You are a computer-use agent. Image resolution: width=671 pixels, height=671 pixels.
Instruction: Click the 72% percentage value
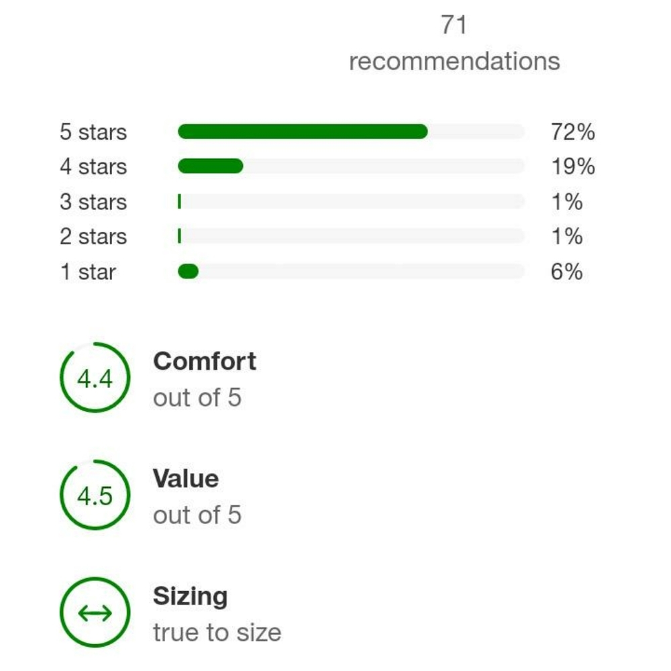[x=572, y=132]
